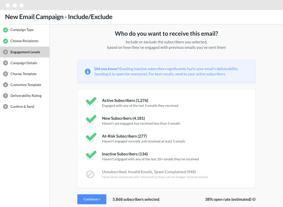The image size is (283, 207).
Task: Toggle the New Subscribers checkbox
Action: click(91, 120)
